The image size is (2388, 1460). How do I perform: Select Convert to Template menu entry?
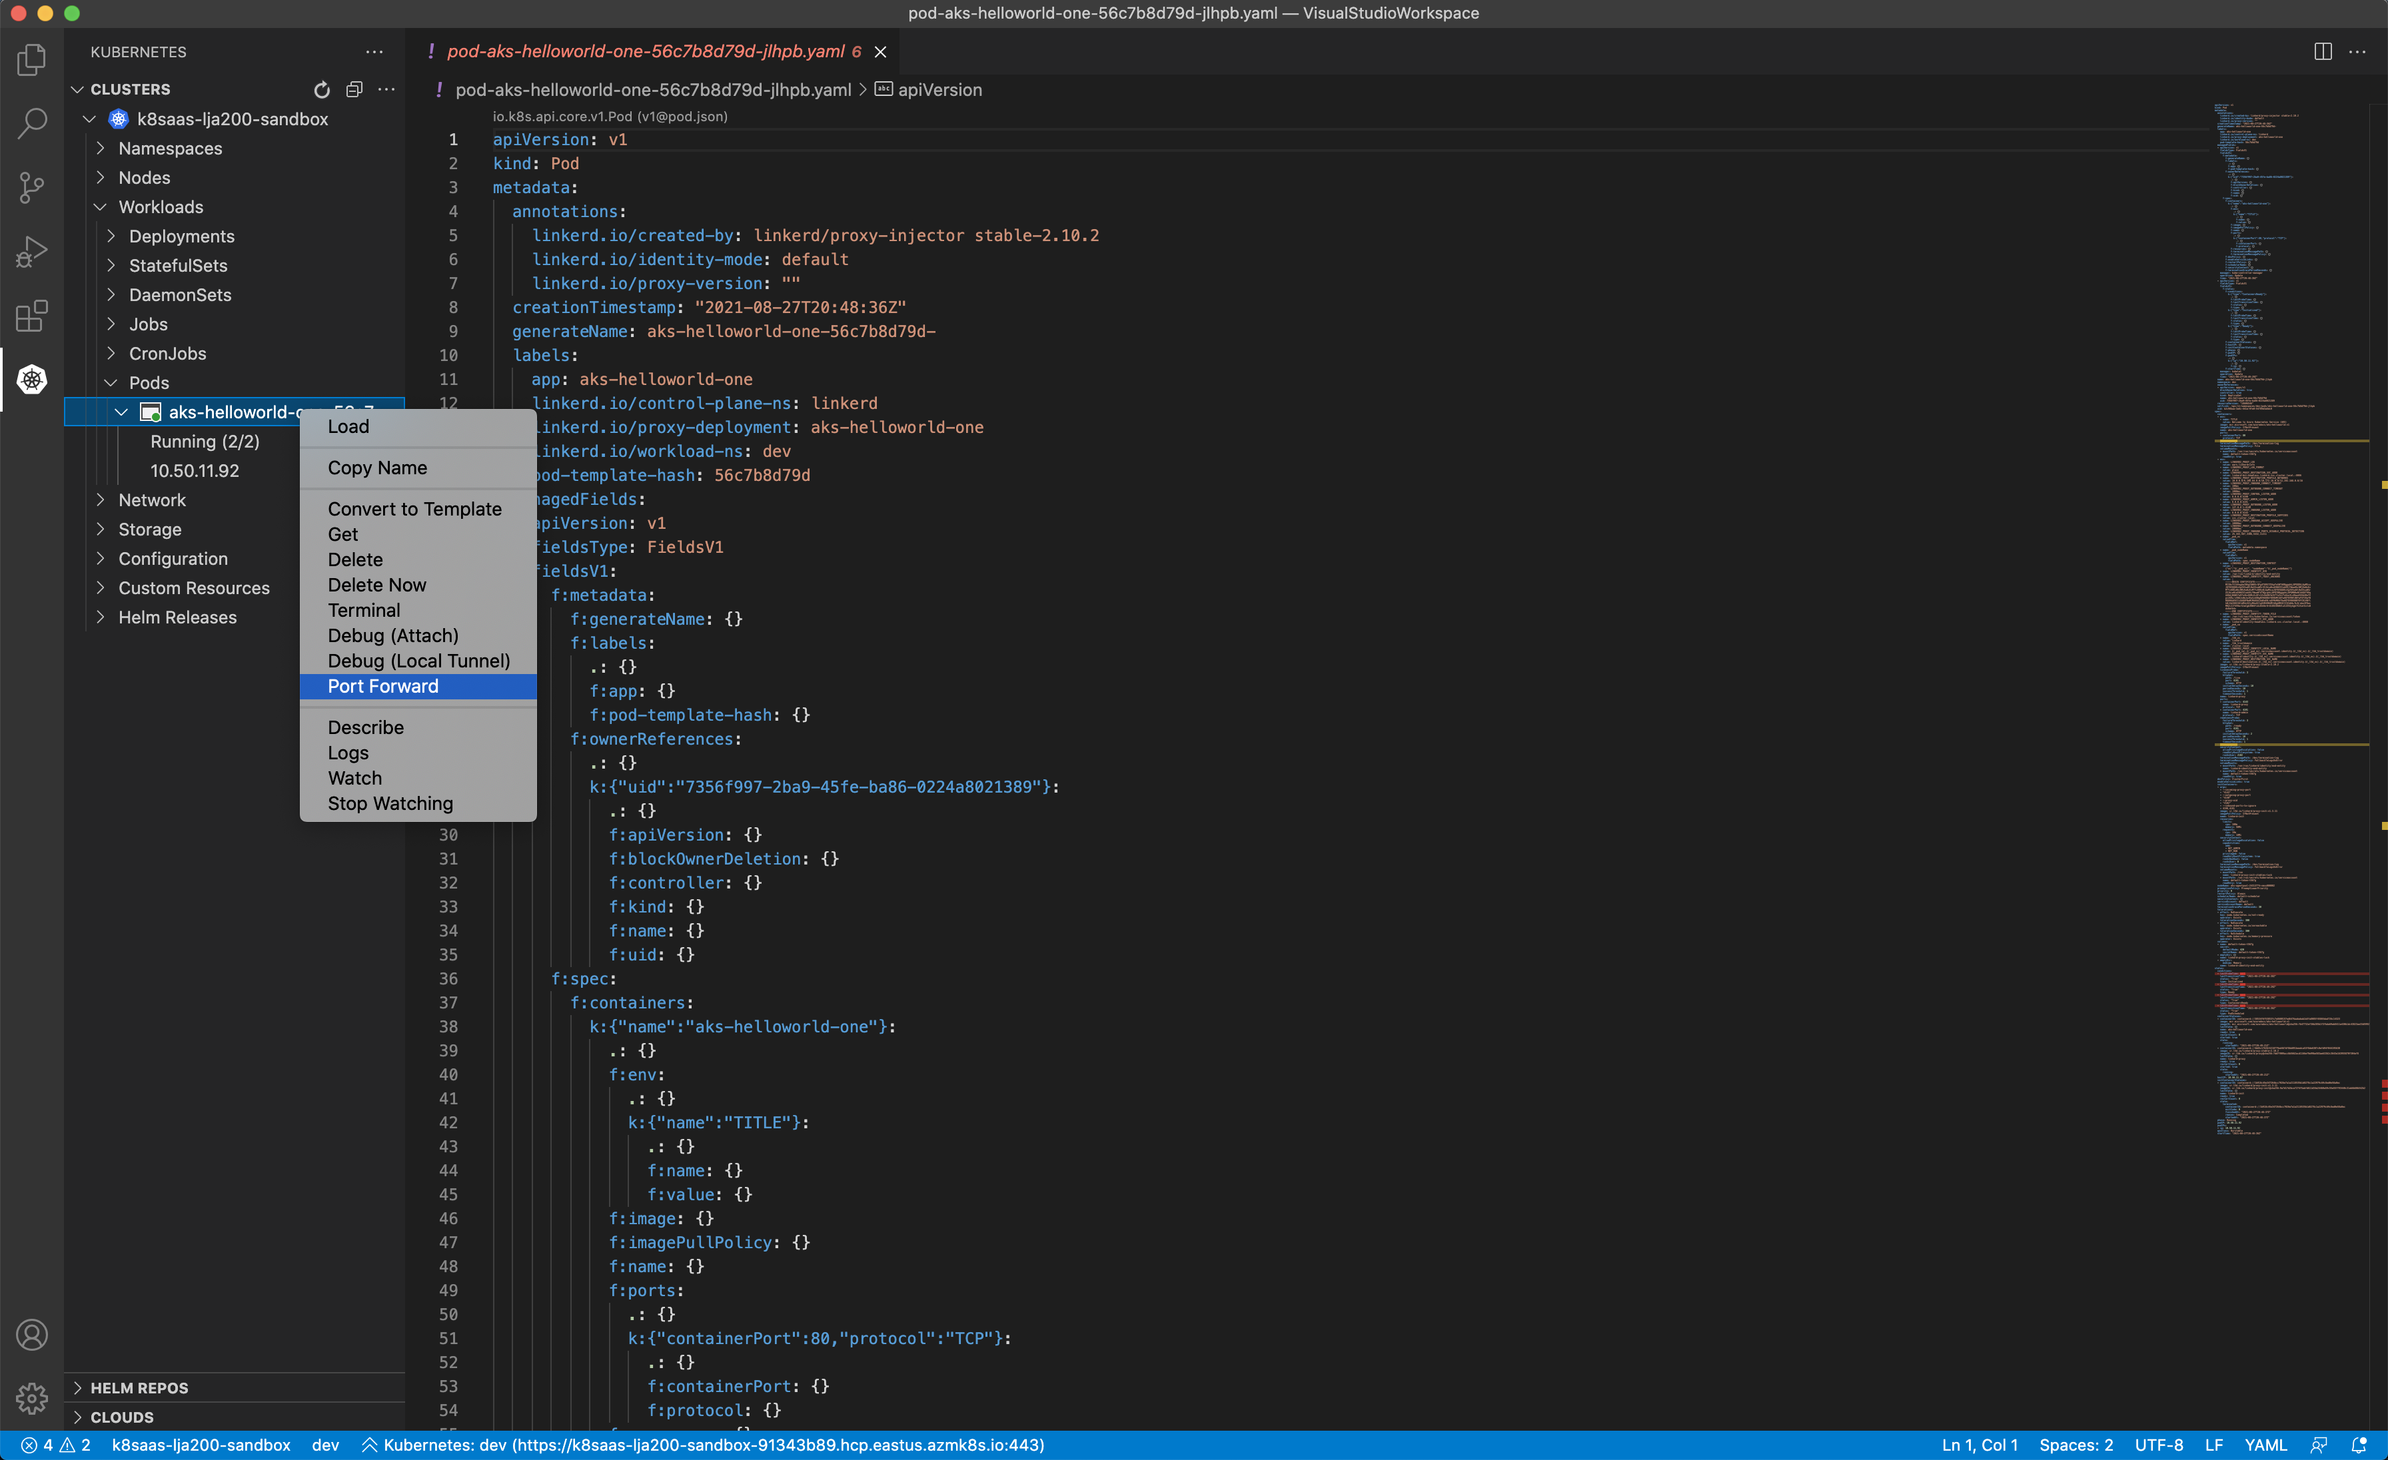(418, 510)
